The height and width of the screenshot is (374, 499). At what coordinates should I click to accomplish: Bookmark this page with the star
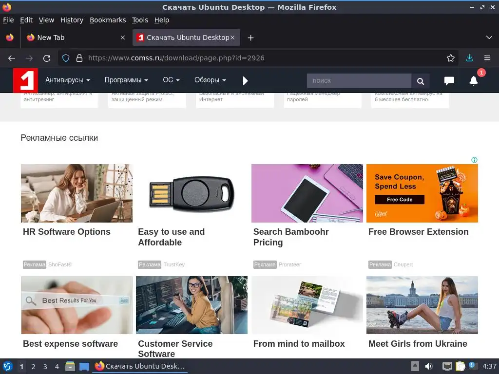click(450, 58)
